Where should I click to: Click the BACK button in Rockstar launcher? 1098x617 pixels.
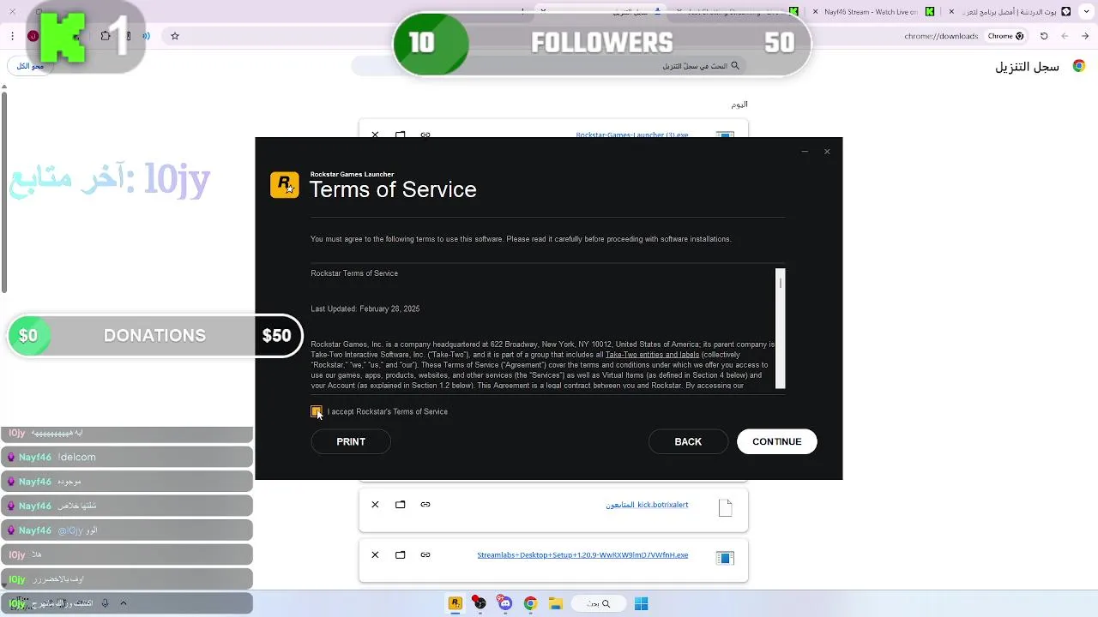click(x=688, y=441)
